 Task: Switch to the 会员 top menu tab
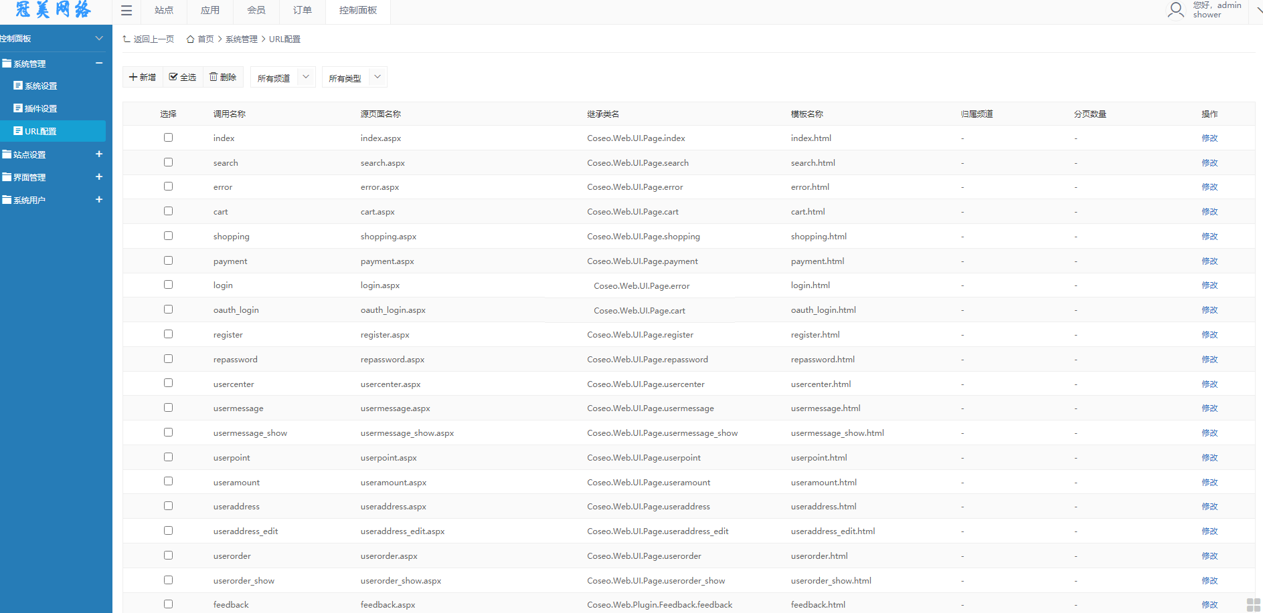coord(256,11)
